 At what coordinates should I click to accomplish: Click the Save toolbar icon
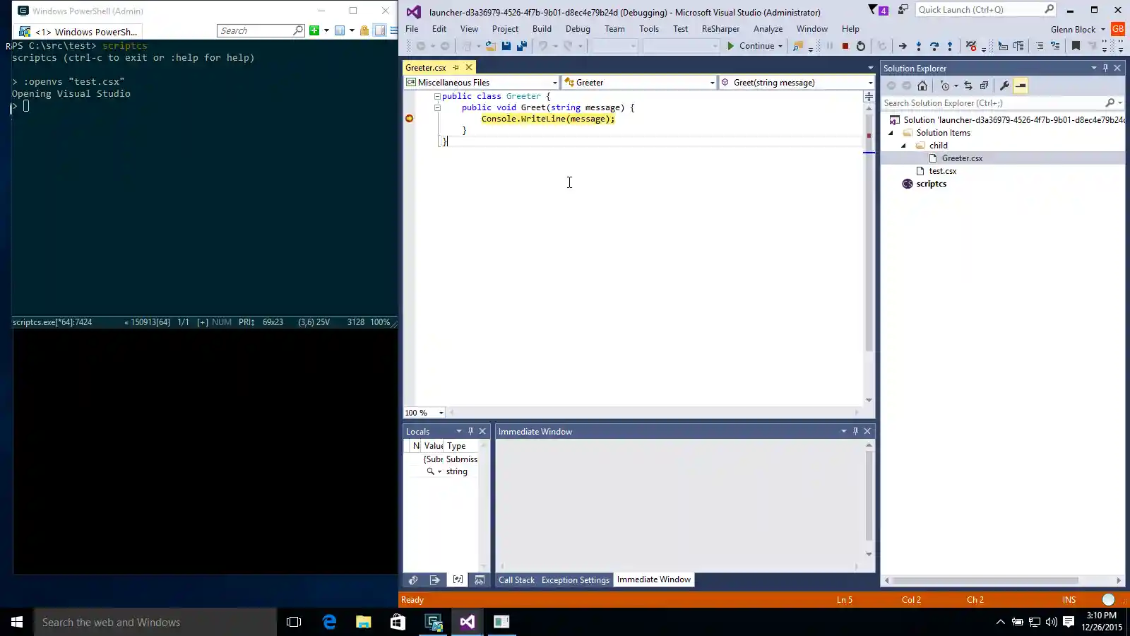(x=507, y=45)
